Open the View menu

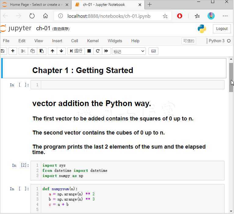click(39, 41)
